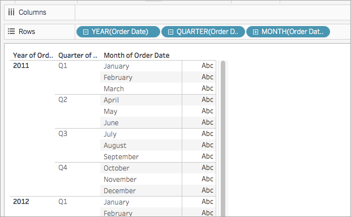
Task: Select the April month row label
Action: (112, 100)
